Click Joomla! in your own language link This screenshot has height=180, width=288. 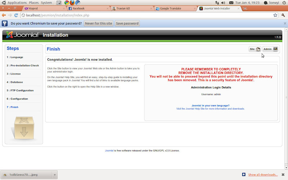tap(211, 105)
